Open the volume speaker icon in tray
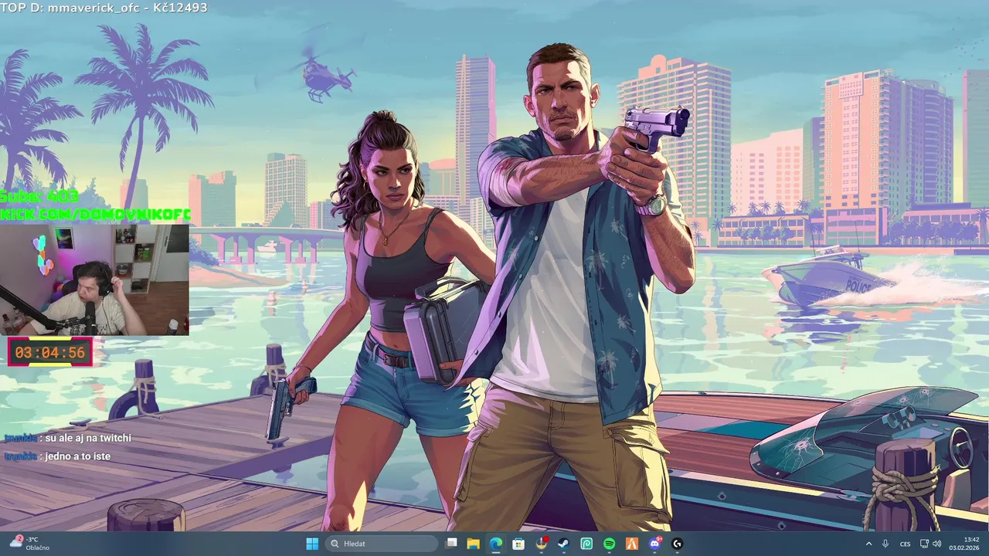This screenshot has width=989, height=556. pyautogui.click(x=936, y=544)
